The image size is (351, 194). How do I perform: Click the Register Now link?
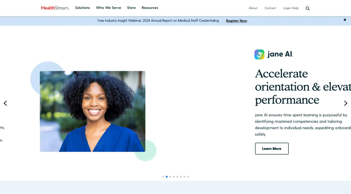pyautogui.click(x=236, y=21)
